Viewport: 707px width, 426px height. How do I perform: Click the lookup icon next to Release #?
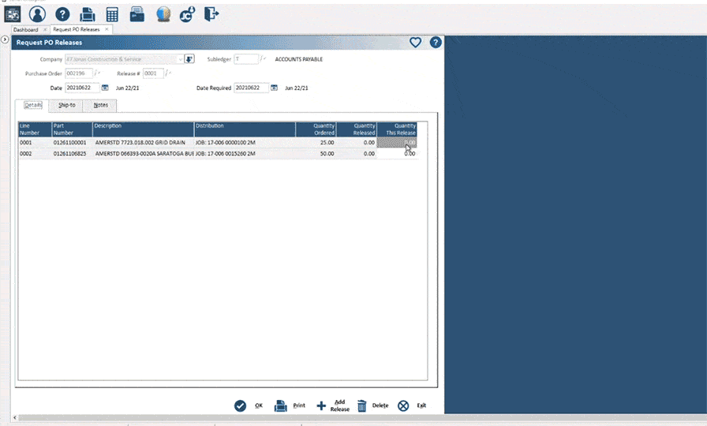coord(168,73)
